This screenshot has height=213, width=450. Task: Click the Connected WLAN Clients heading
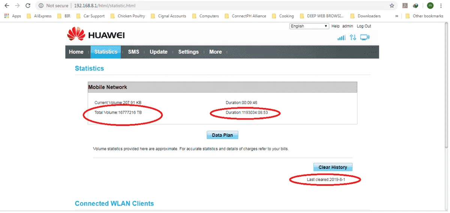114,204
